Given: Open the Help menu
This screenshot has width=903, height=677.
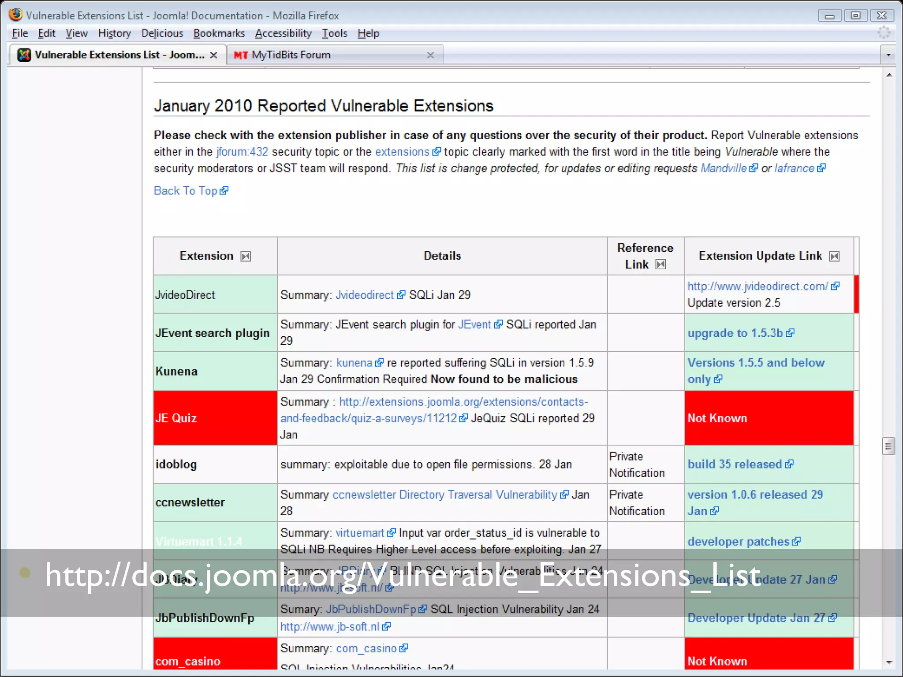Looking at the screenshot, I should pos(368,33).
